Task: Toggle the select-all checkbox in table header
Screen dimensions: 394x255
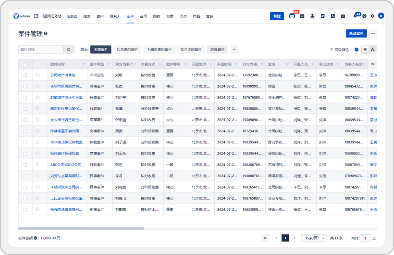Action: point(25,64)
